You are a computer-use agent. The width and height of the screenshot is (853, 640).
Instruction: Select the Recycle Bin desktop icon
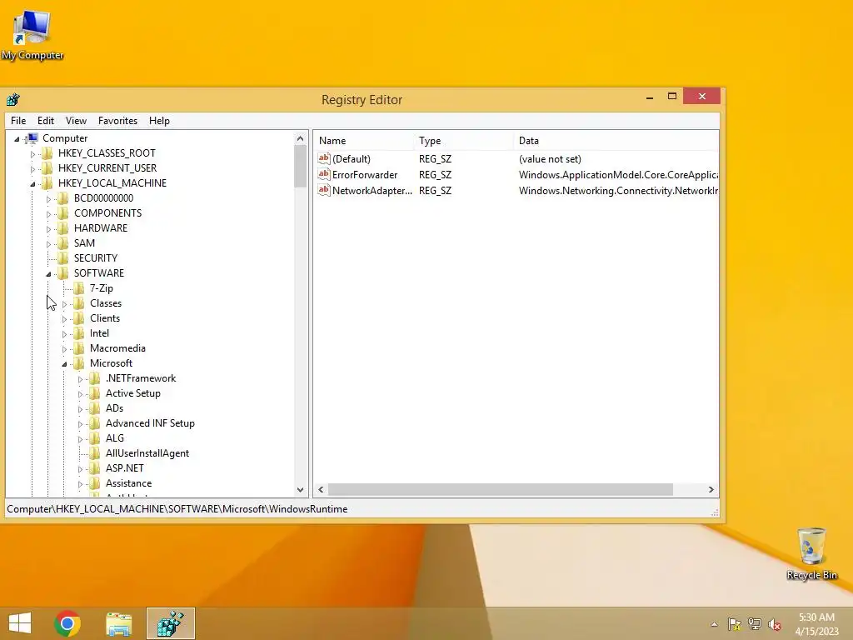point(811,553)
